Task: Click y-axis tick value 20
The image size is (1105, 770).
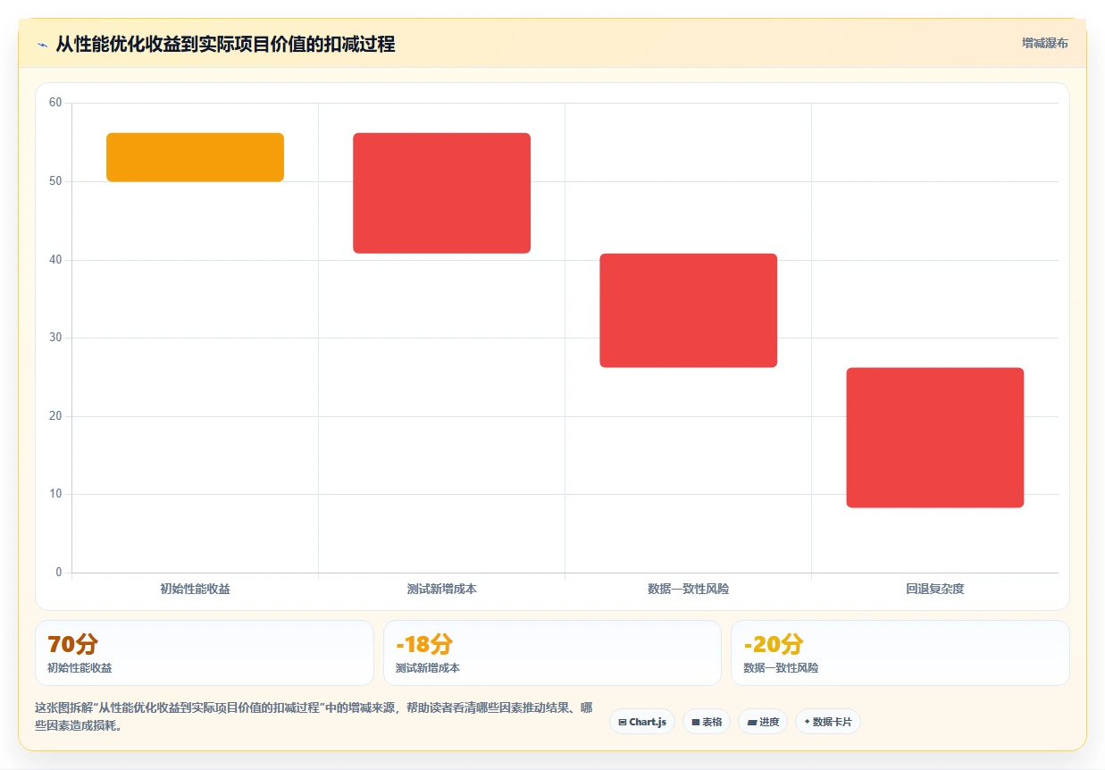Action: tap(55, 416)
